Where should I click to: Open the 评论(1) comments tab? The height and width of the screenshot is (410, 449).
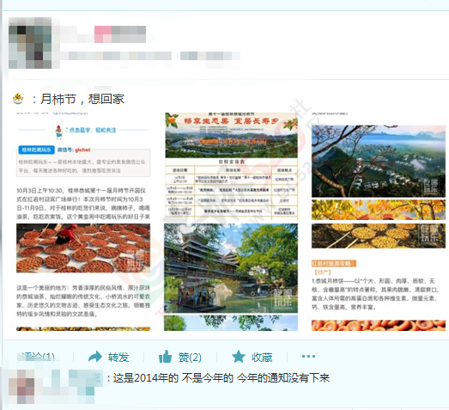(x=38, y=357)
